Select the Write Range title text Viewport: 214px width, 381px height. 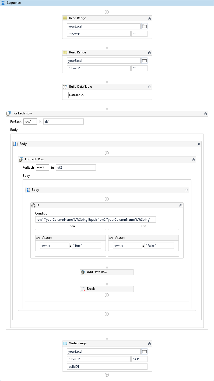pos(78,343)
